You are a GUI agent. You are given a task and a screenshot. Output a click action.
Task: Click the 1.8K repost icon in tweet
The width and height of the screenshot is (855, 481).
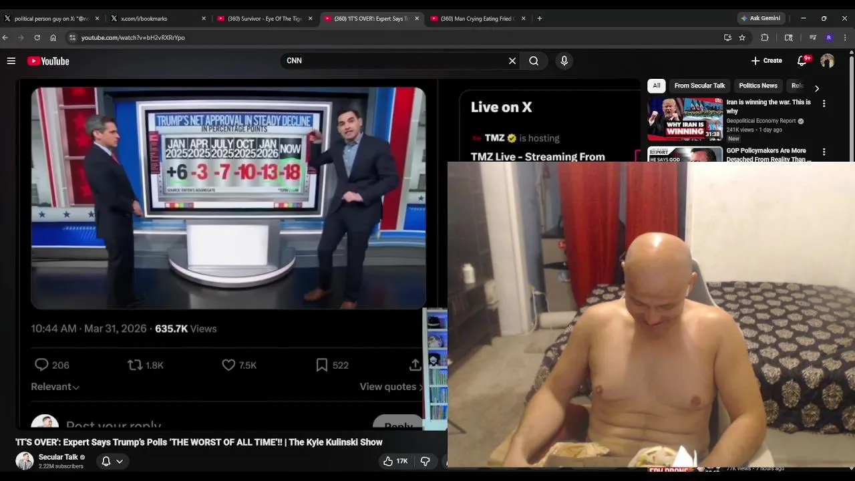(135, 365)
